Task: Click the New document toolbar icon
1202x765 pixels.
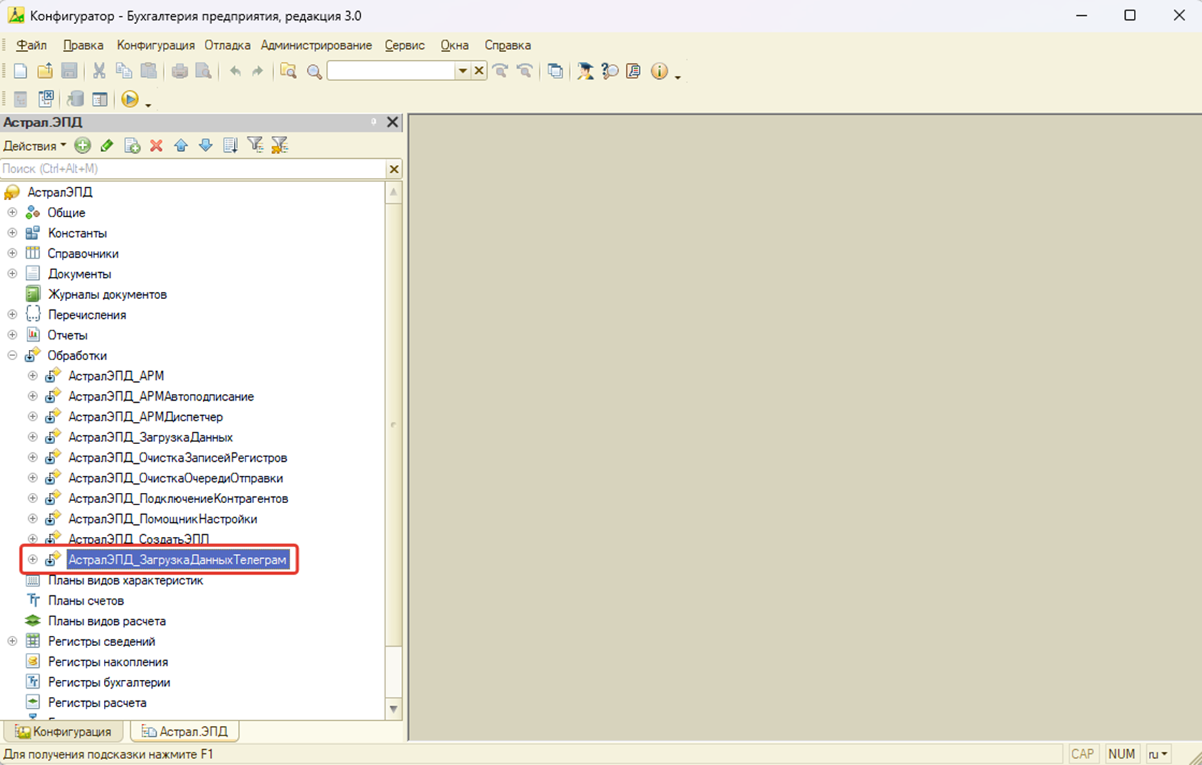Action: tap(21, 71)
